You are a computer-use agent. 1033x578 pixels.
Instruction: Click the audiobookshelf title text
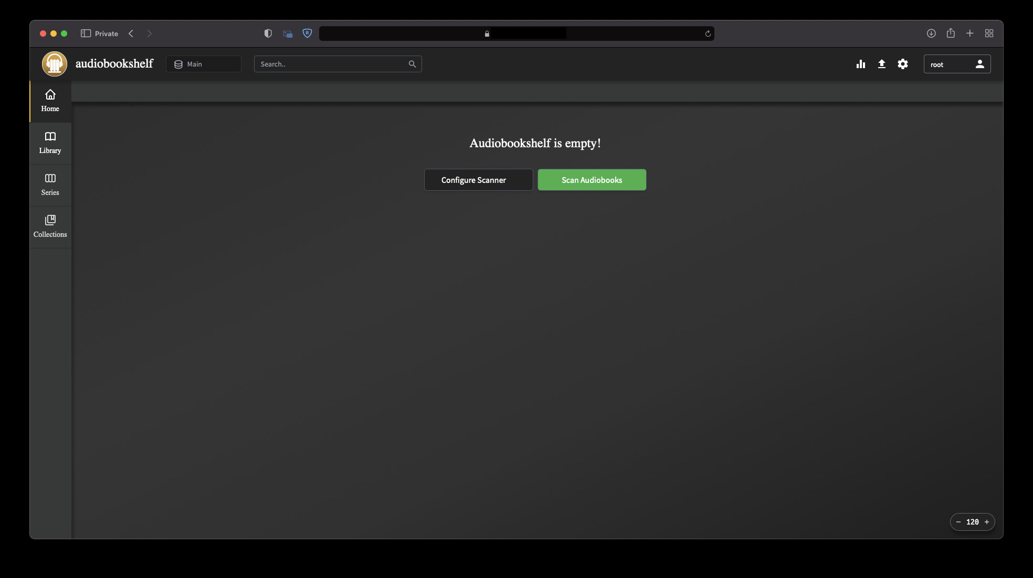click(114, 63)
